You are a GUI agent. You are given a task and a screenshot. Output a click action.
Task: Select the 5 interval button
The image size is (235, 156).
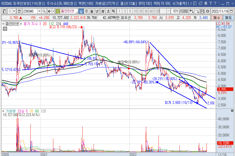click(x=130, y=11)
